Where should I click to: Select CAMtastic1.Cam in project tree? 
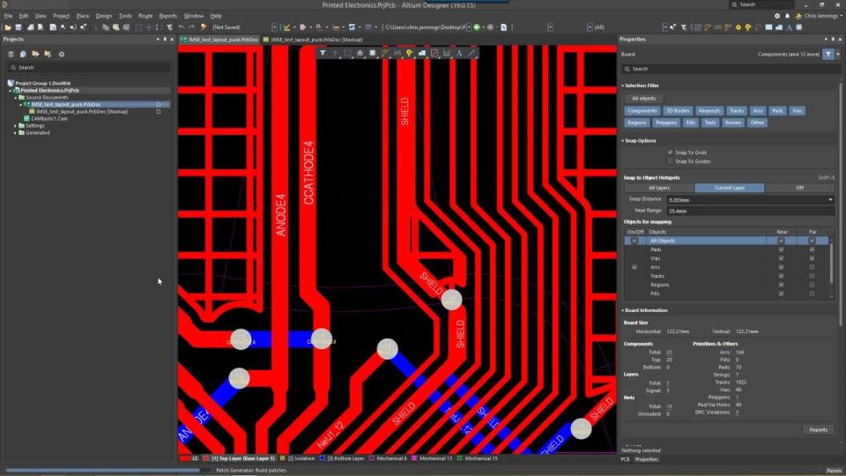point(49,119)
